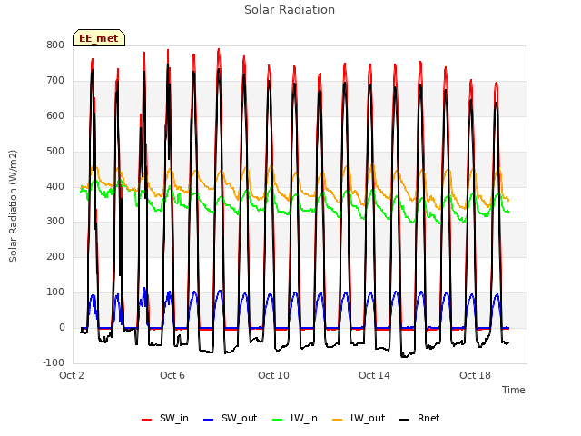Click the Solar Radiation chart title

coord(290,10)
